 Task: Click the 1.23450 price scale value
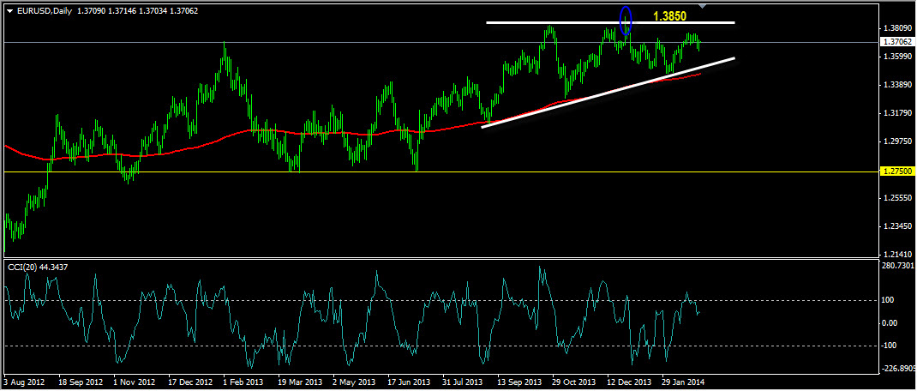point(897,226)
